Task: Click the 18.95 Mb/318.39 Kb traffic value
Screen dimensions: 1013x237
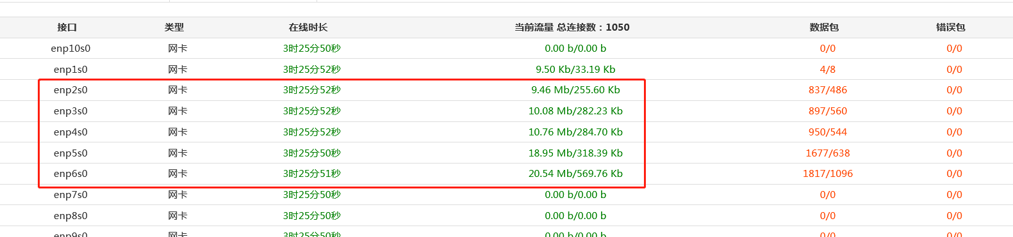Action: [575, 153]
